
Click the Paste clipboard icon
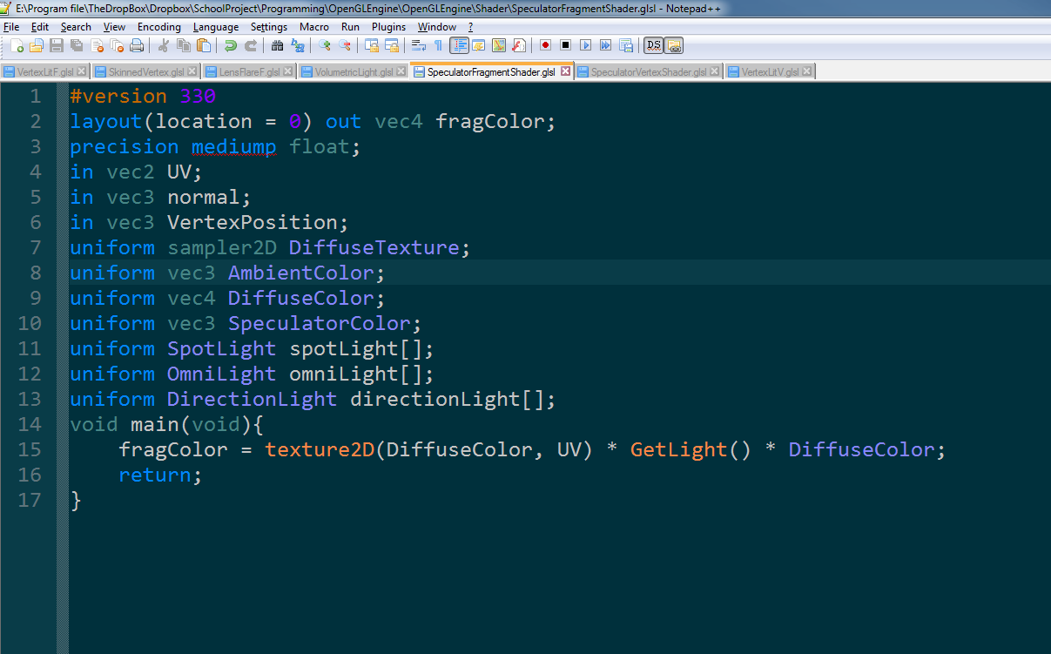tap(203, 45)
